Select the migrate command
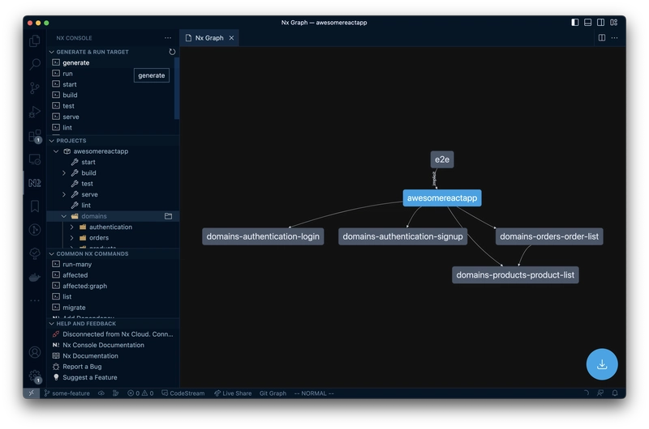This screenshot has height=429, width=649. pos(113,308)
